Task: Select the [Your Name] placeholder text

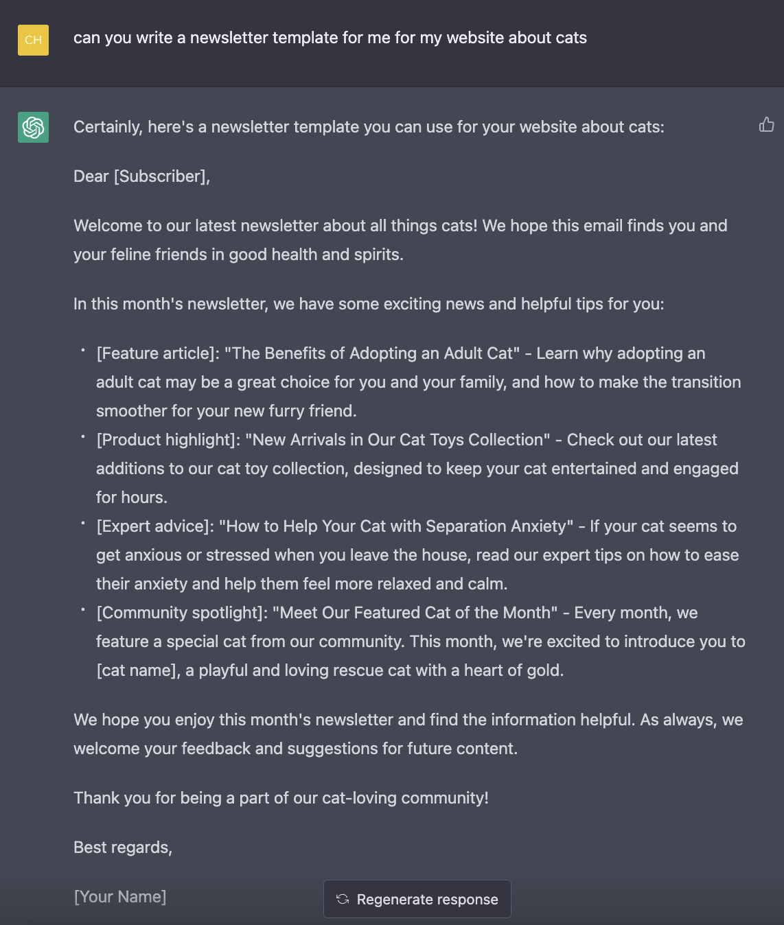Action: 119,896
